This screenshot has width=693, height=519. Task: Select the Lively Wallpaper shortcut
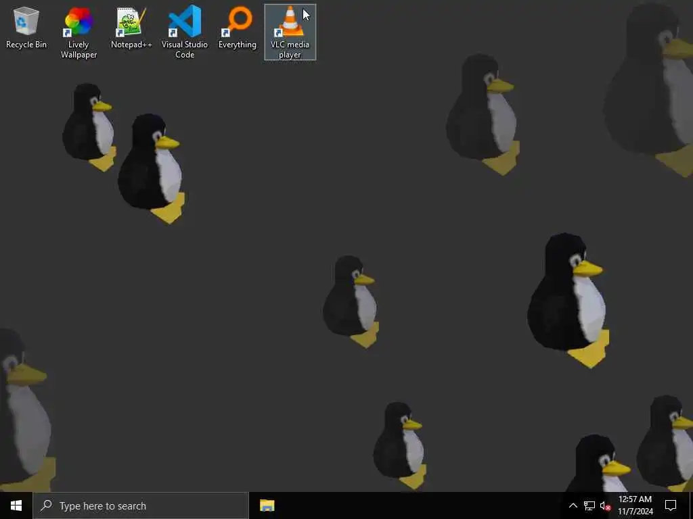79,32
